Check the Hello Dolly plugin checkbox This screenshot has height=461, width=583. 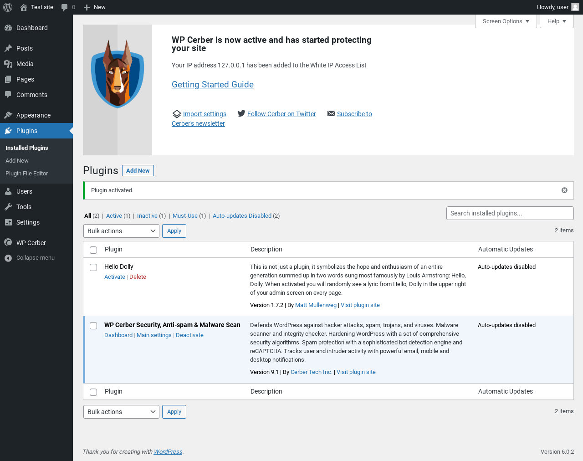pos(93,267)
